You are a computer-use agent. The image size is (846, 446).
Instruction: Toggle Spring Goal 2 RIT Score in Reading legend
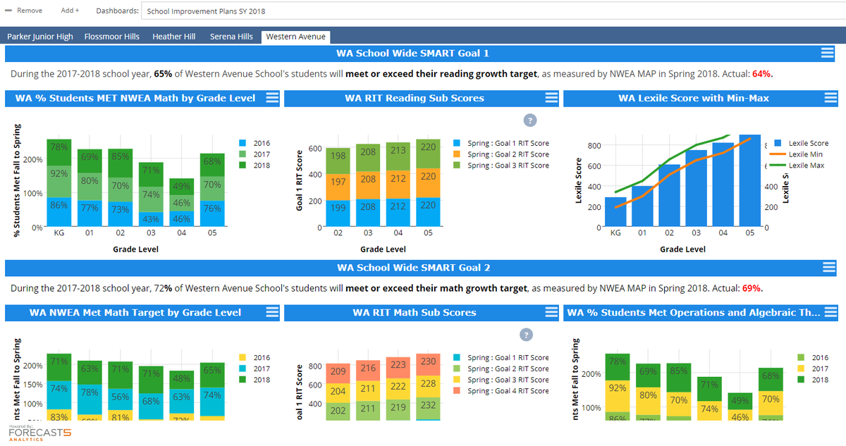[x=501, y=154]
